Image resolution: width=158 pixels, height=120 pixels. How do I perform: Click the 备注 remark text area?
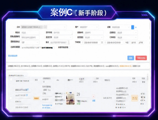[59, 42]
